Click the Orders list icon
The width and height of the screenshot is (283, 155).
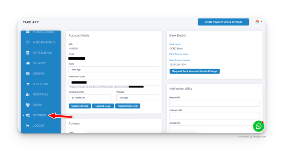point(28,73)
